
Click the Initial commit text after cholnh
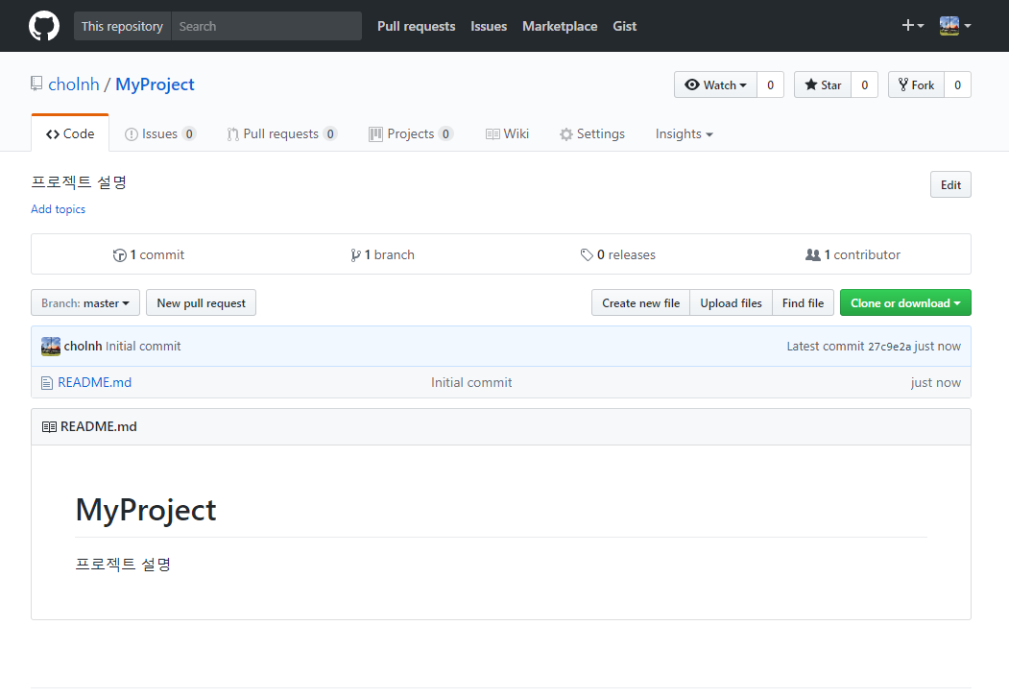pos(143,346)
